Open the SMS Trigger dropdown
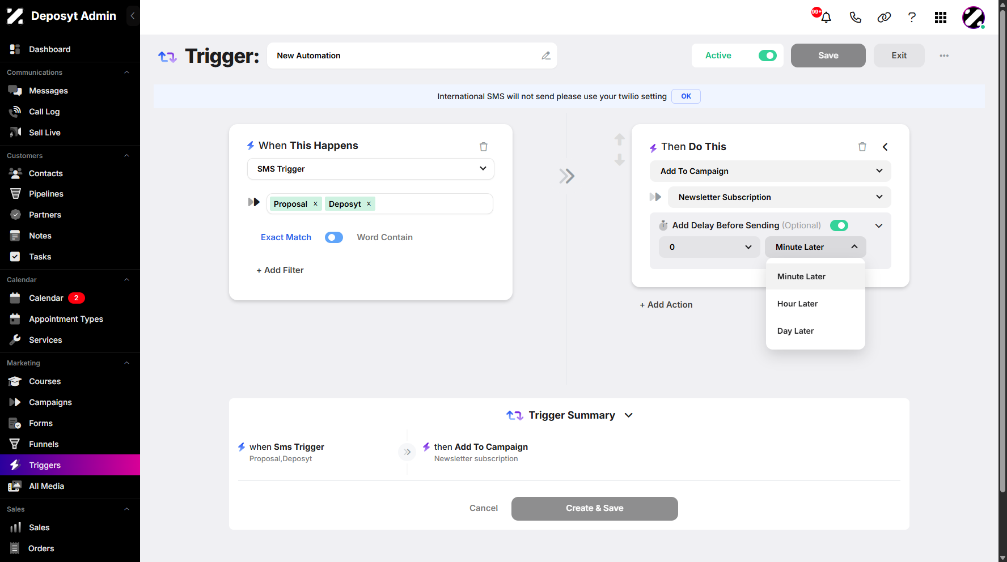 [371, 169]
